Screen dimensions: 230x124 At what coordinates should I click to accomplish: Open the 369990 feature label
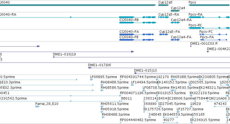[150, 104]
